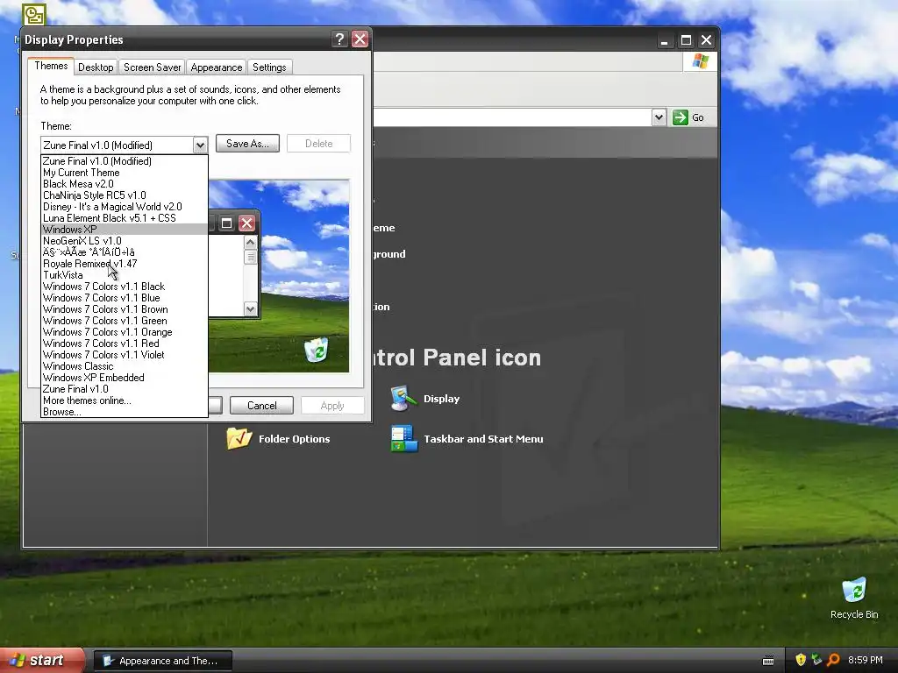Select Royale Remixed v1.47 theme
The width and height of the screenshot is (898, 673).
(125, 263)
